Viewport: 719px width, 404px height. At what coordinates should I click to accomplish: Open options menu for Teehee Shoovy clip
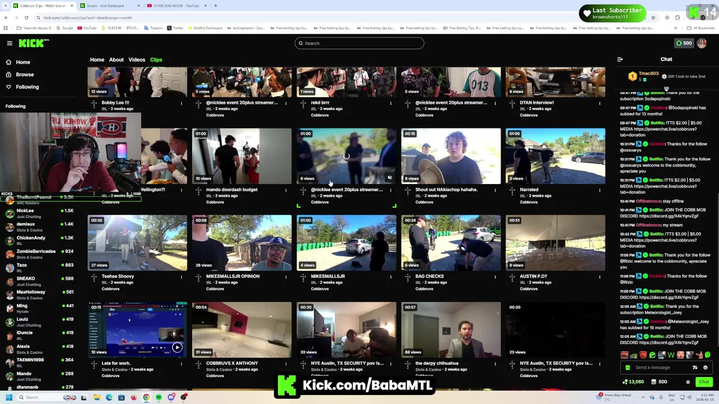click(x=181, y=277)
